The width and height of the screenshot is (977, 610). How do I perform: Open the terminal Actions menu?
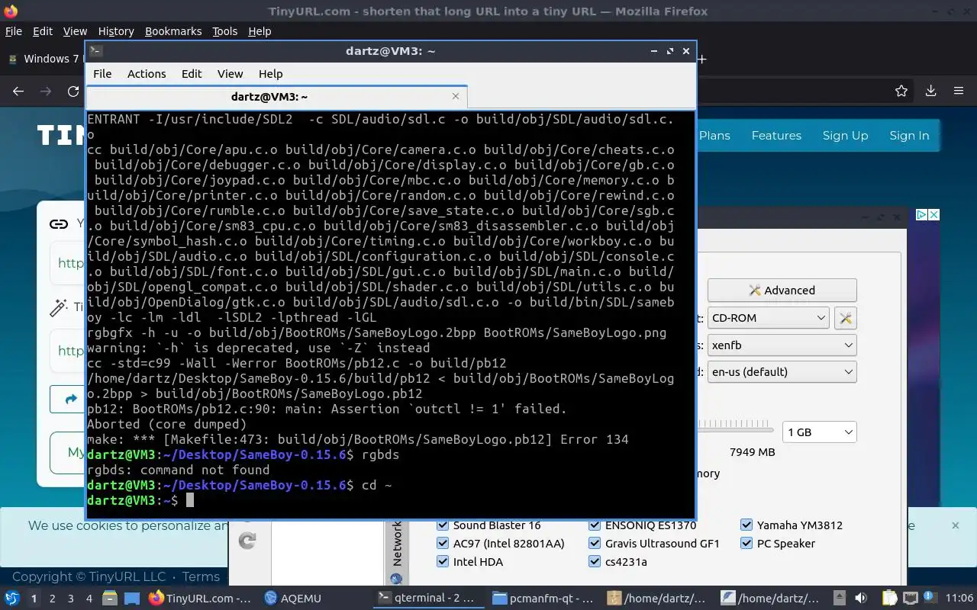point(147,74)
